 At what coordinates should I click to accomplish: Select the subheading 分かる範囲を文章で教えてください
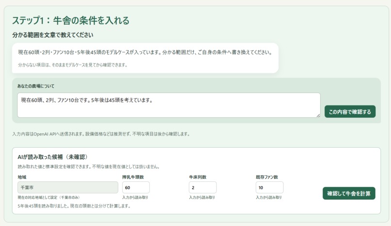[x=52, y=35]
